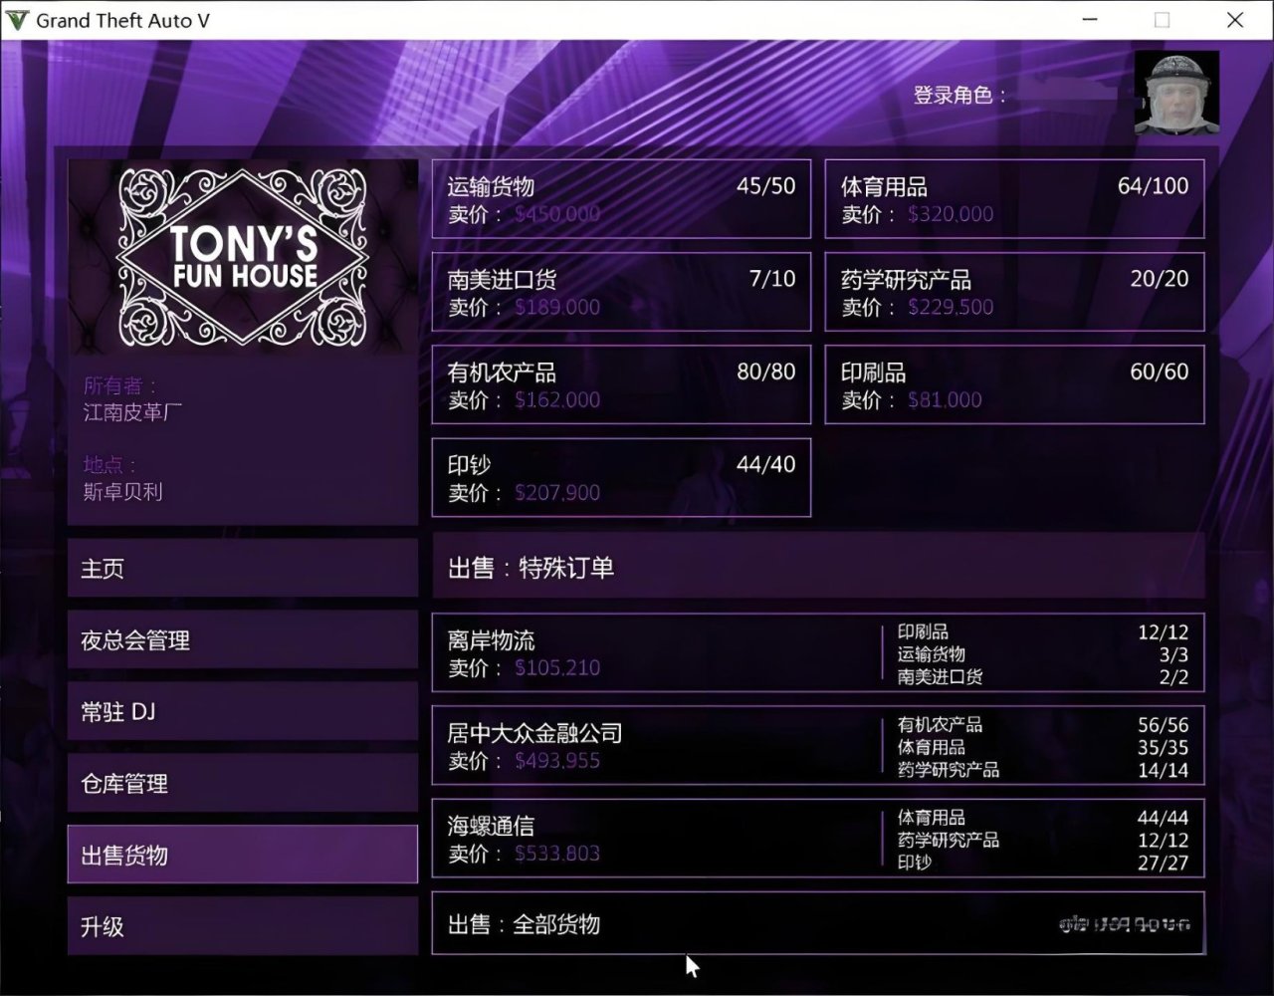Click the logged-in character avatar
Image resolution: width=1274 pixels, height=996 pixels.
1176,93
